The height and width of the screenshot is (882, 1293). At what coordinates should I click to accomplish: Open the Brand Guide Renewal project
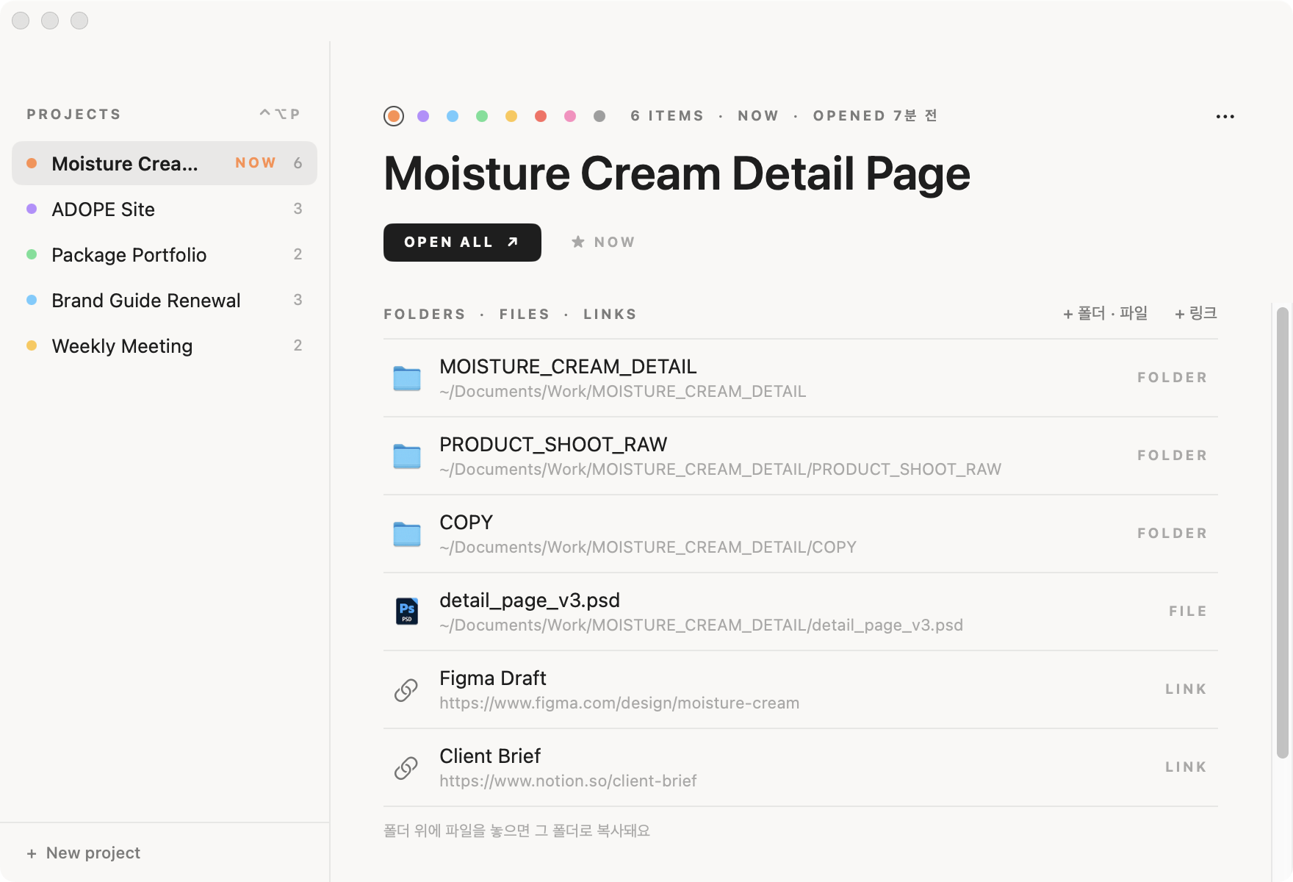pyautogui.click(x=165, y=301)
